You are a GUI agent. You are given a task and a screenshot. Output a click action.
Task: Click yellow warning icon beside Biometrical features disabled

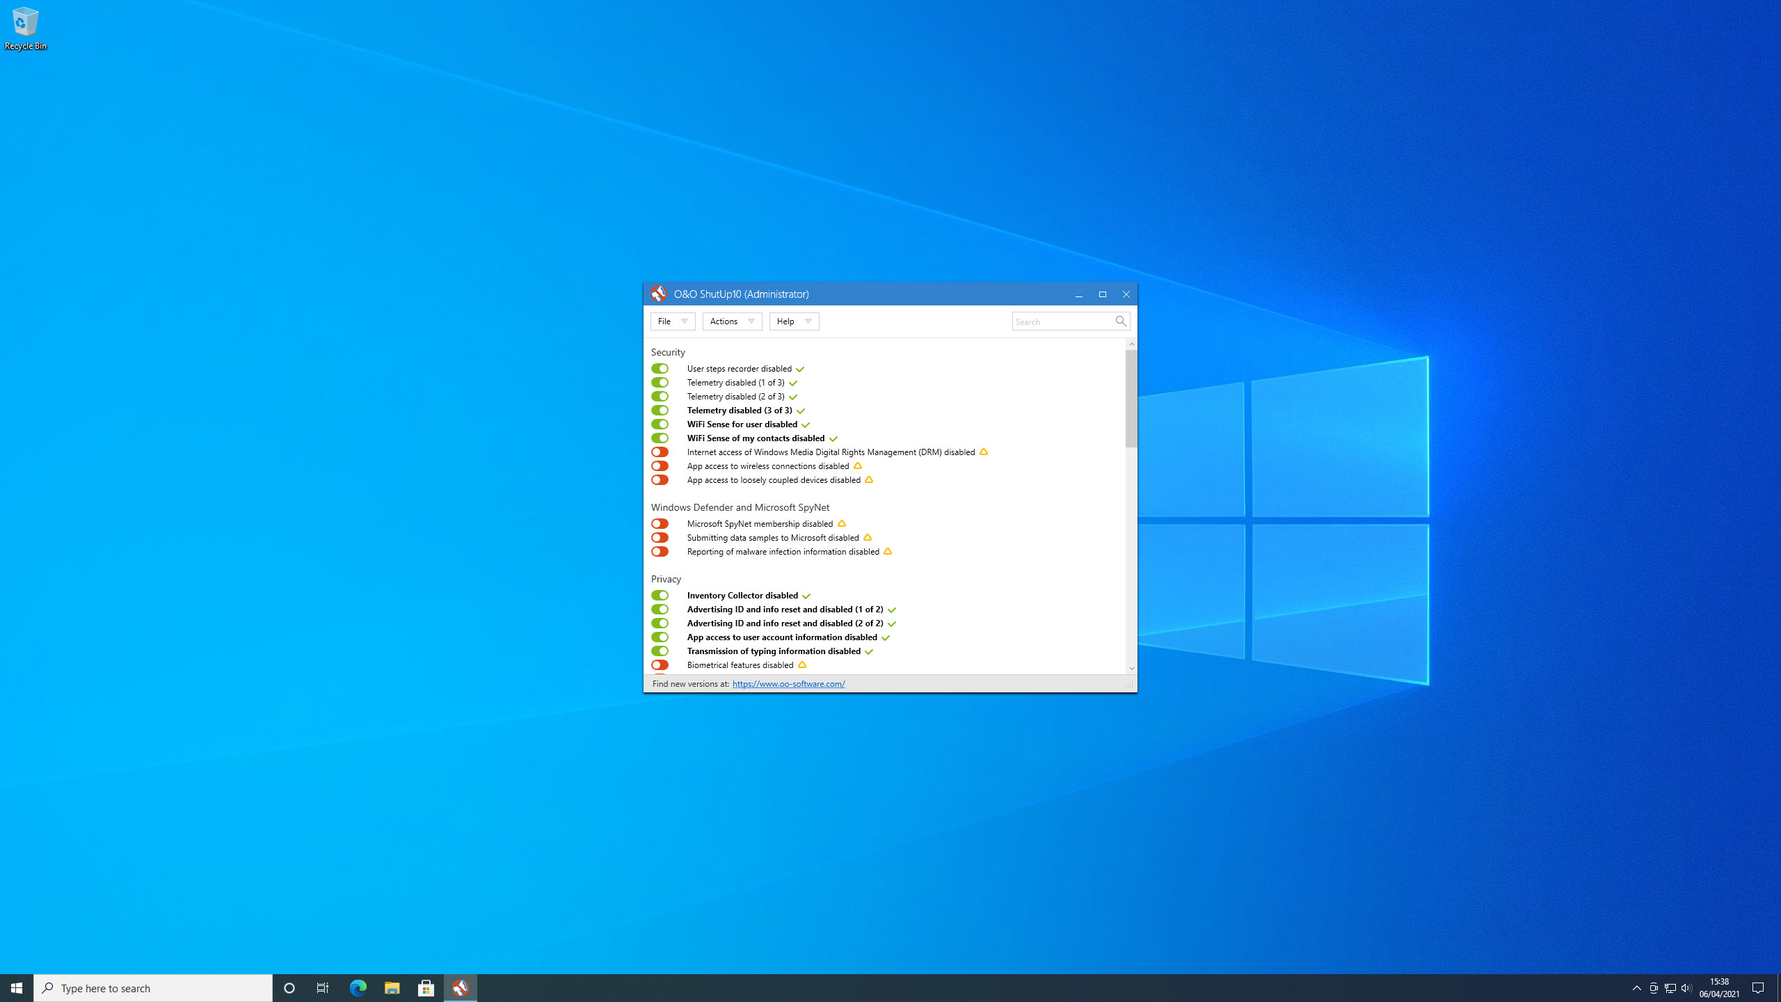point(802,665)
